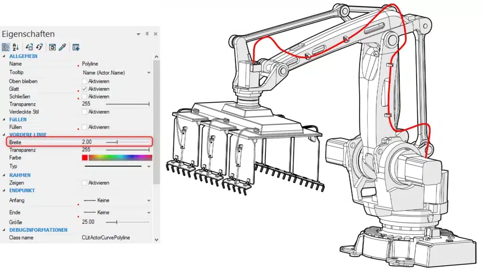
Task: Click the redo property change icon
Action: point(40,47)
